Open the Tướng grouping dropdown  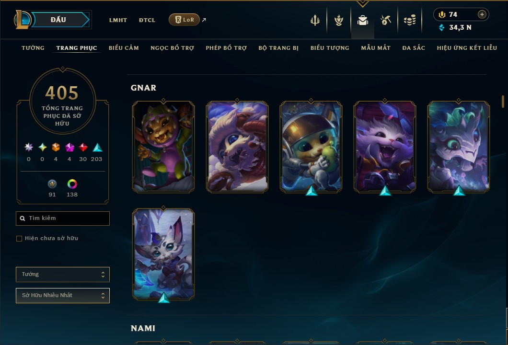pyautogui.click(x=63, y=275)
